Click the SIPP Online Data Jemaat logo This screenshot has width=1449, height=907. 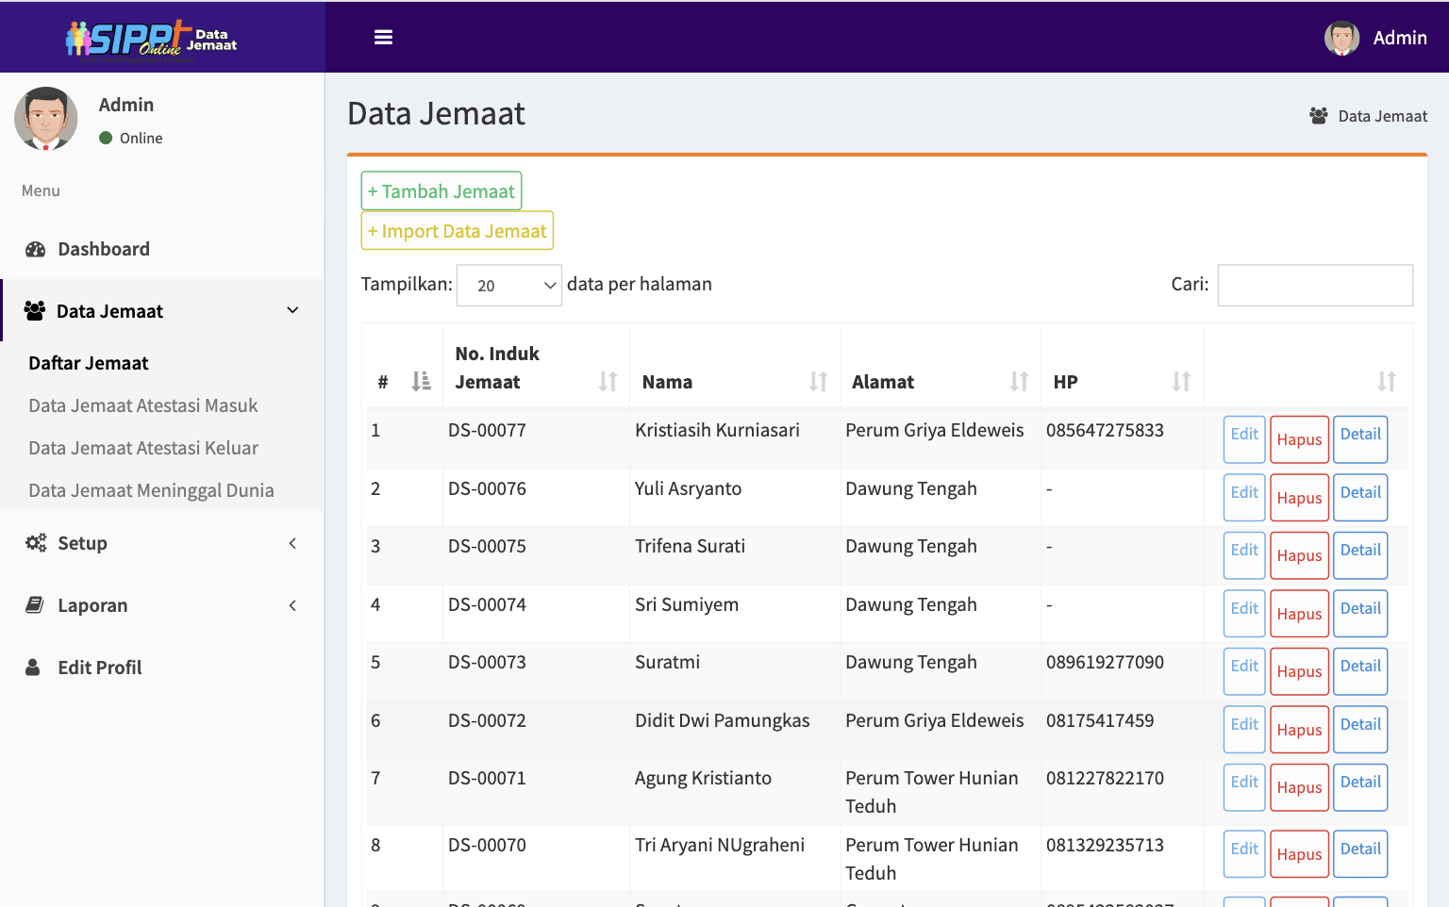(151, 39)
